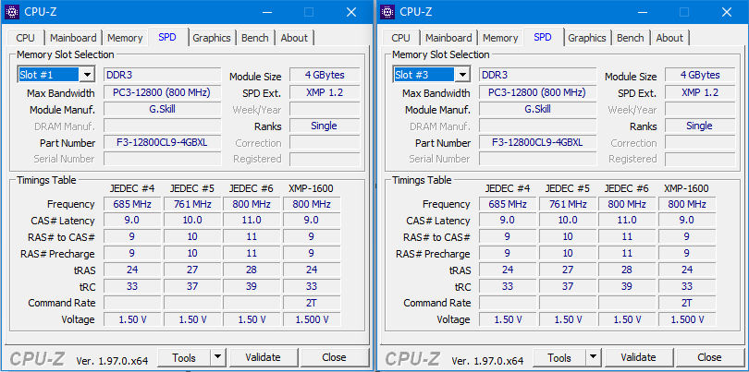Click Max Bandwidth PC3-12800 field in right window

pyautogui.click(x=538, y=92)
